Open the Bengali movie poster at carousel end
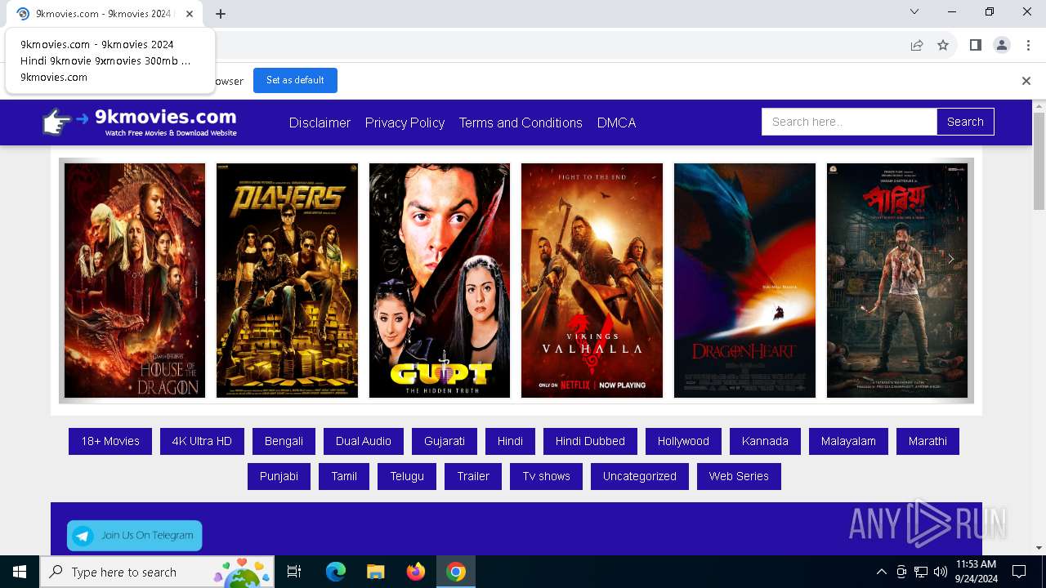The height and width of the screenshot is (588, 1046). [x=897, y=280]
